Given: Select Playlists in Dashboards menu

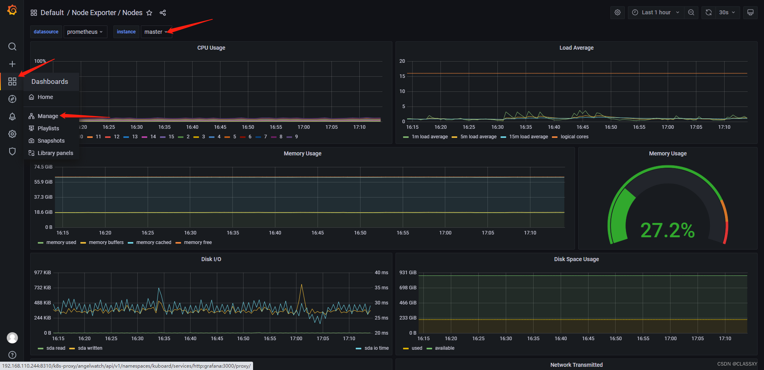Looking at the screenshot, I should tap(49, 128).
